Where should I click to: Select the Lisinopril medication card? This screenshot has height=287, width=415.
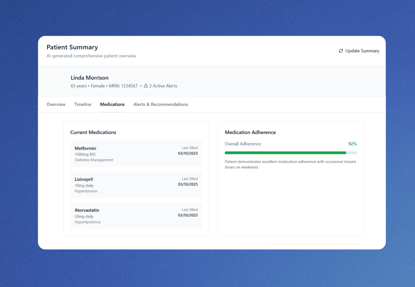point(136,185)
